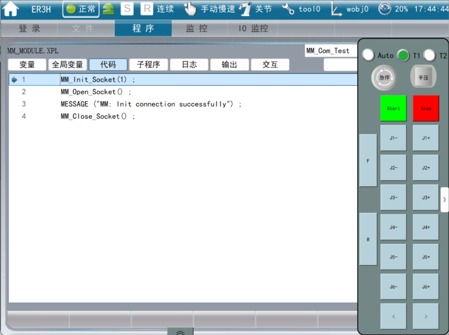Jog joint with J5+ button

[426, 257]
